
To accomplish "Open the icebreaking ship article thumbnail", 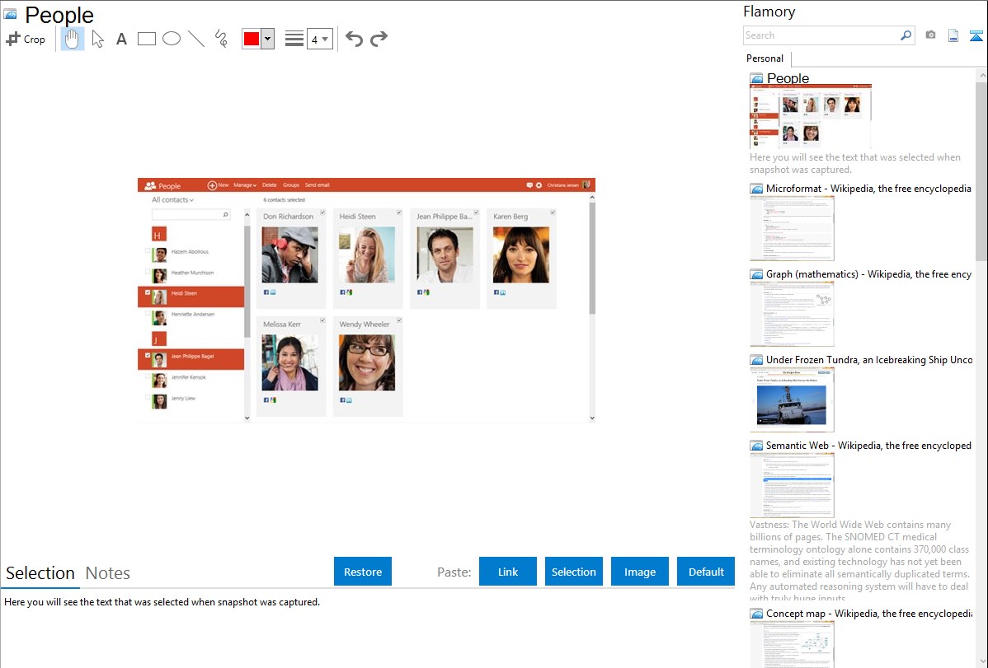I will [x=792, y=399].
